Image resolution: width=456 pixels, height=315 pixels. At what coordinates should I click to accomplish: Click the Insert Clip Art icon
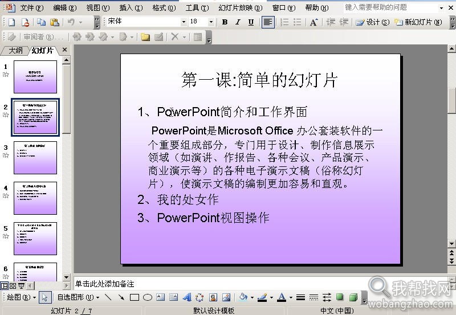pyautogui.click(x=213, y=297)
